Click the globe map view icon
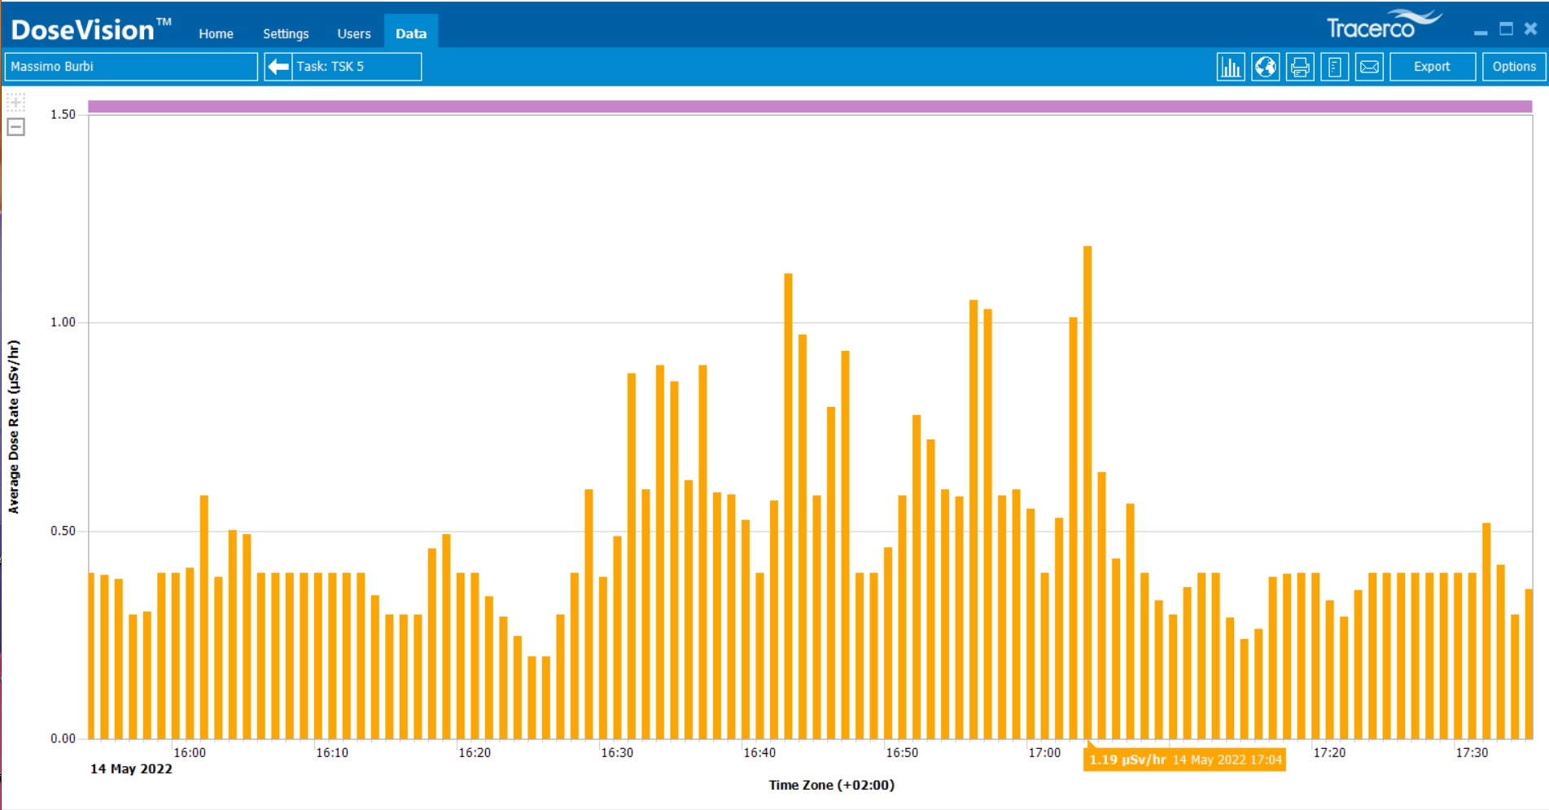 coord(1265,67)
